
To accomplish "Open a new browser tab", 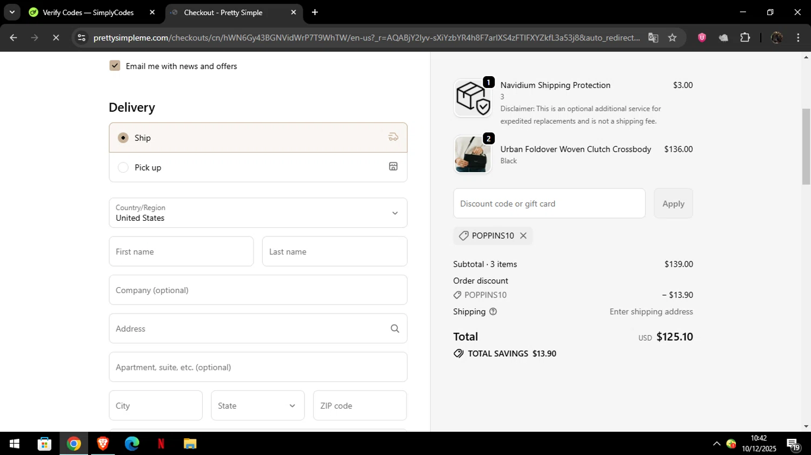I will (315, 12).
